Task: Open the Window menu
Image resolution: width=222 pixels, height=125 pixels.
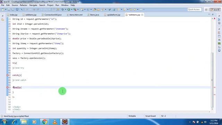Action: pyautogui.click(x=65, y=5)
